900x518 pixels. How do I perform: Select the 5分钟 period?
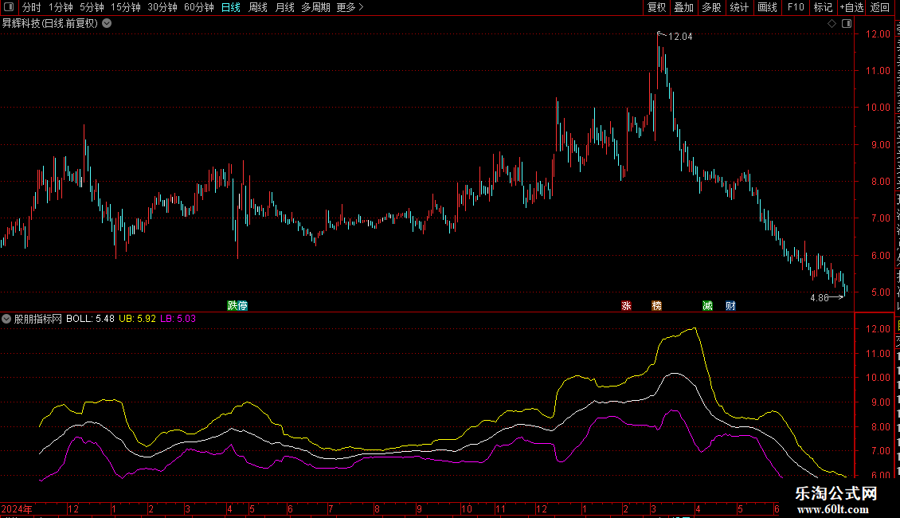pos(92,7)
